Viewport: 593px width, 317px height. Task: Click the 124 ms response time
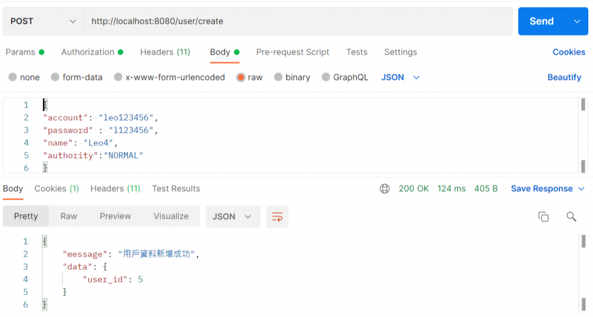452,189
